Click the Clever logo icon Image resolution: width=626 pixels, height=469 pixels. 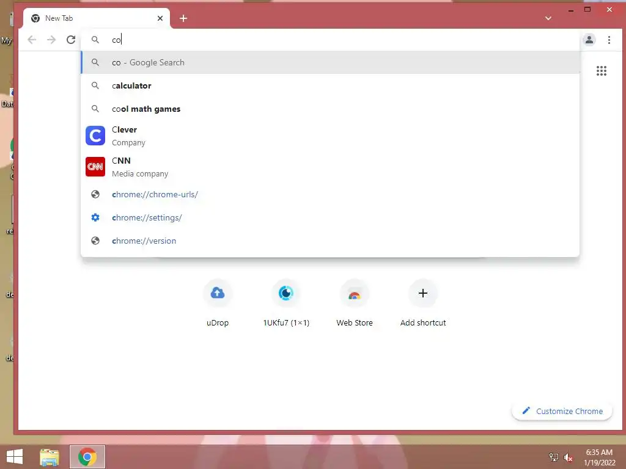[95, 136]
